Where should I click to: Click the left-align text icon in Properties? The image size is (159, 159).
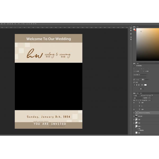pos(134,85)
